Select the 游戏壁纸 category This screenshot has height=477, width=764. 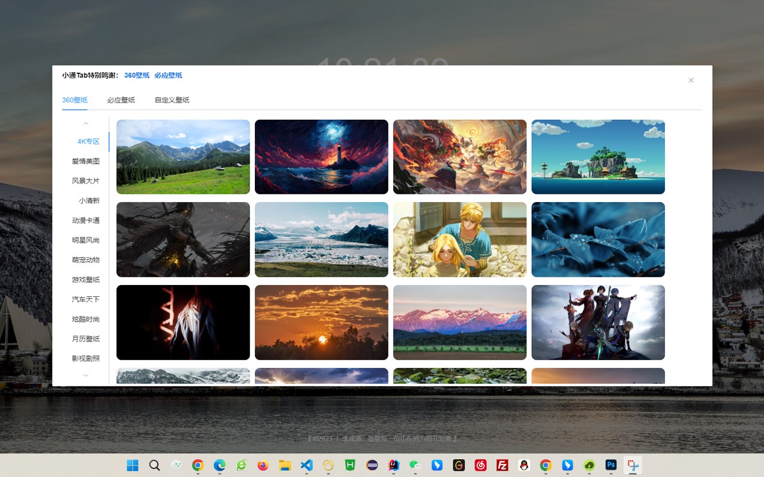click(x=86, y=280)
